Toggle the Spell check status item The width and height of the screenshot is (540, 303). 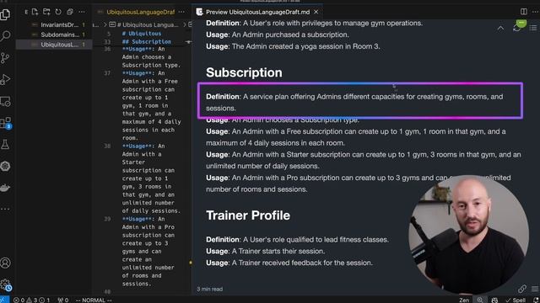point(516,300)
